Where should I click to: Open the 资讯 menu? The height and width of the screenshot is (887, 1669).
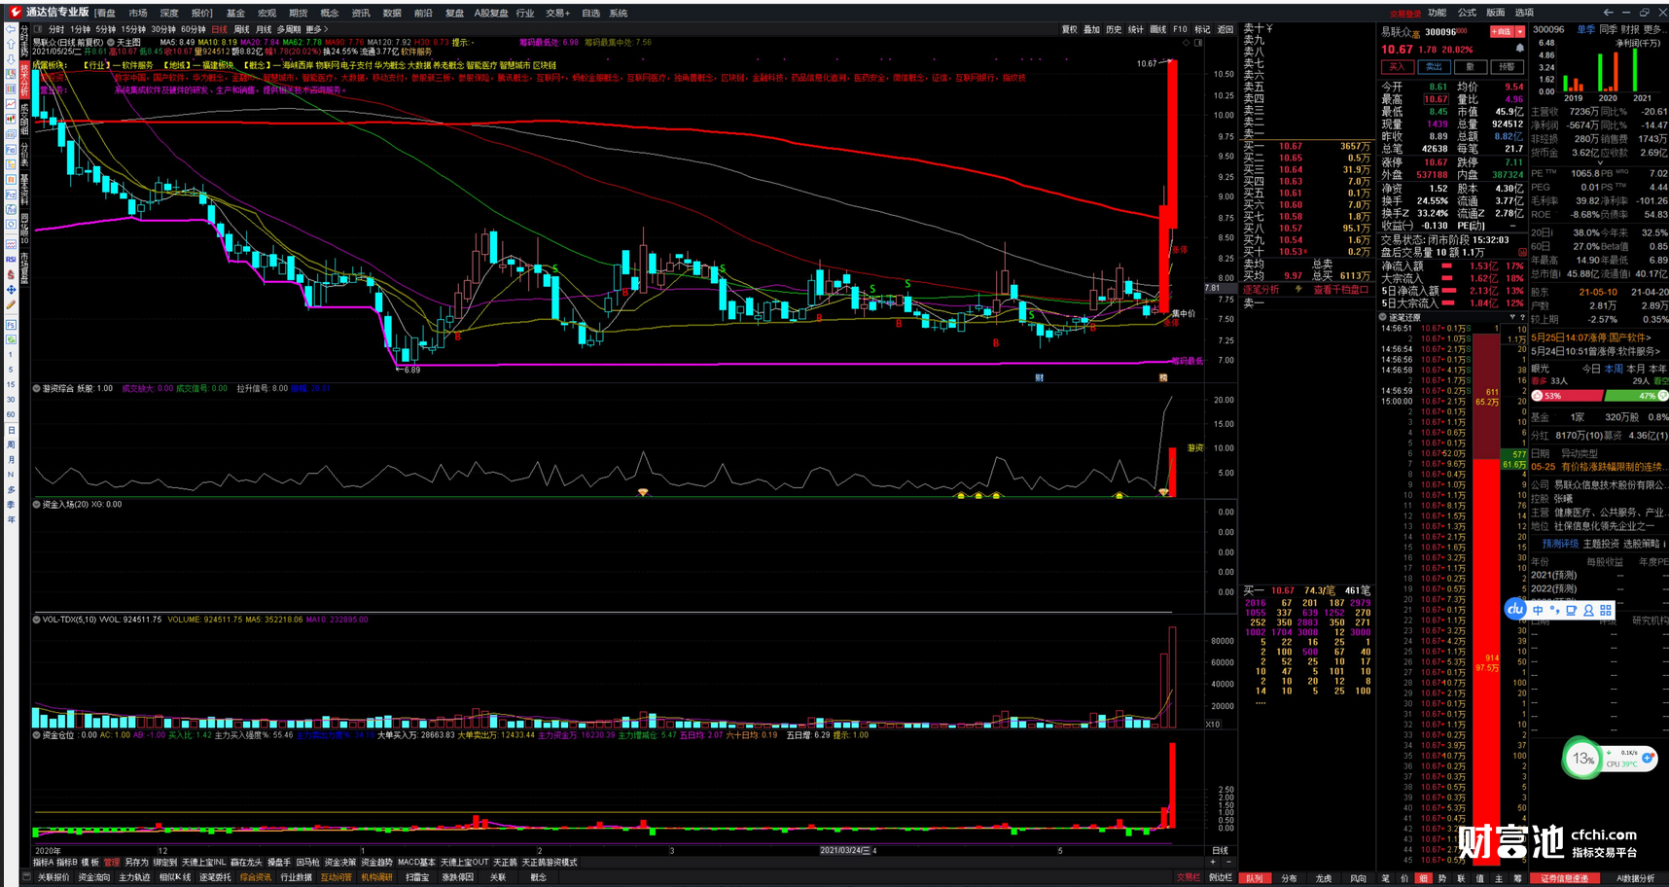point(360,13)
